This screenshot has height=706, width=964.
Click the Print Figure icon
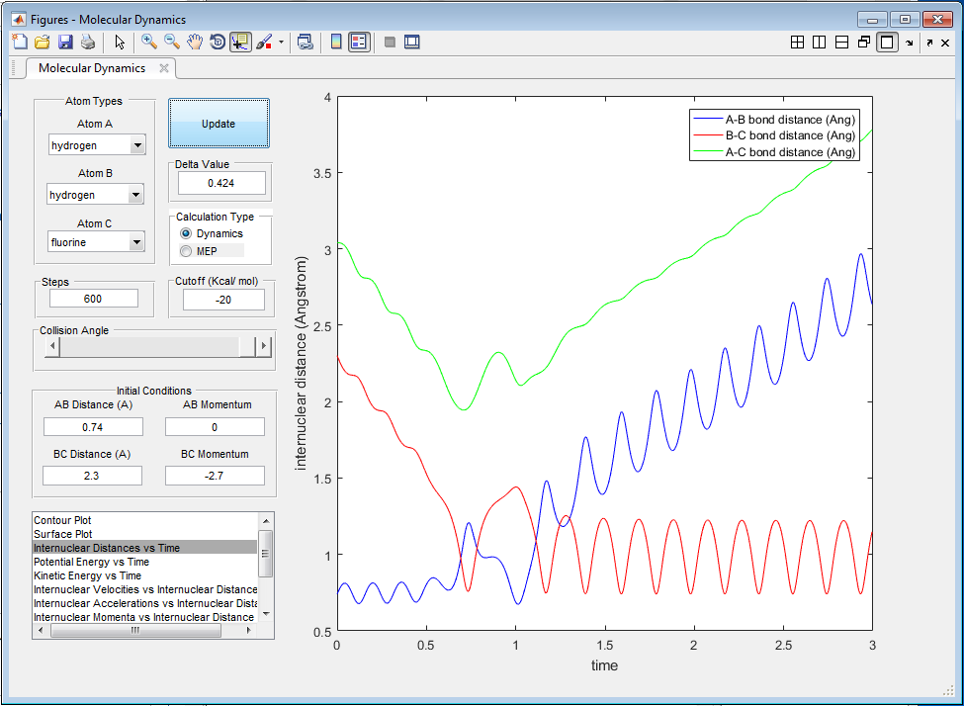[x=88, y=42]
